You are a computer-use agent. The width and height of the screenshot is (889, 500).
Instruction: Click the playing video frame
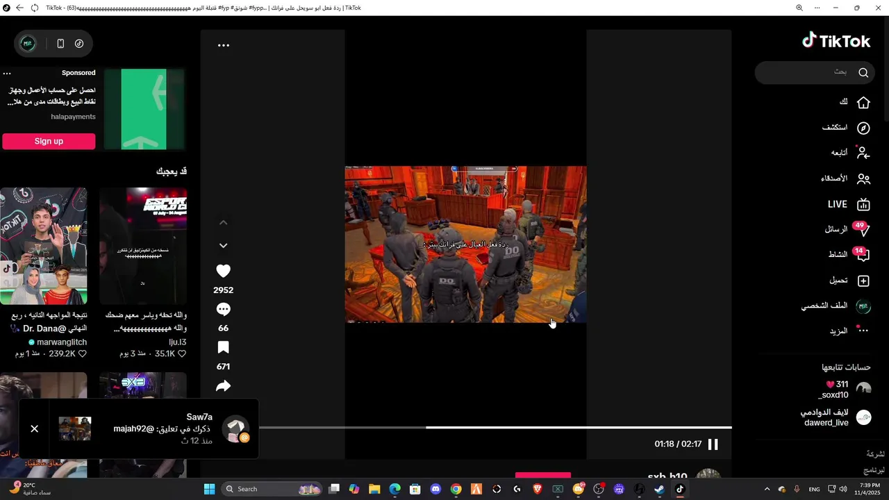coord(465,244)
